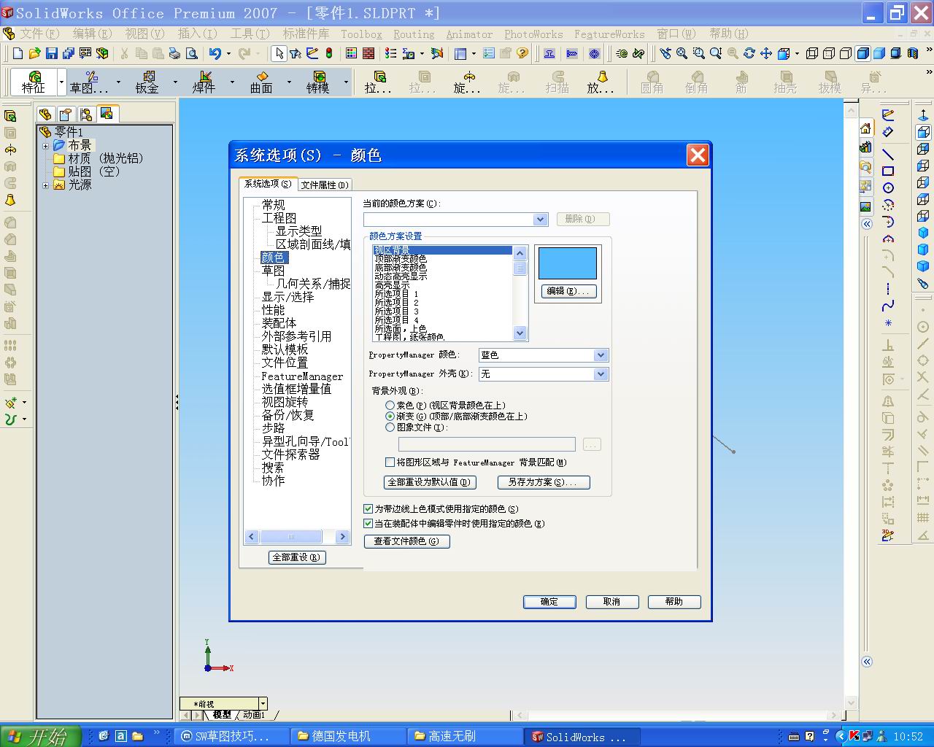Click the Smart Dimension icon
The image size is (934, 747).
[888, 132]
